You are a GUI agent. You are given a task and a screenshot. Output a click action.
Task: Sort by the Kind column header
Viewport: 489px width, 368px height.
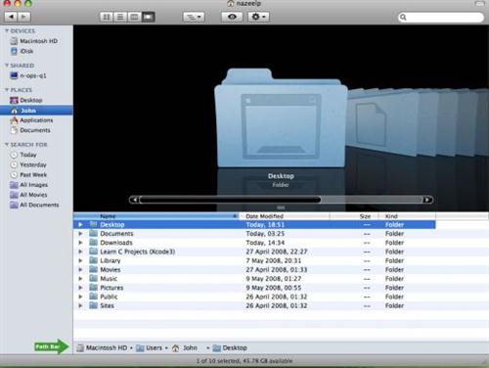pyautogui.click(x=407, y=216)
